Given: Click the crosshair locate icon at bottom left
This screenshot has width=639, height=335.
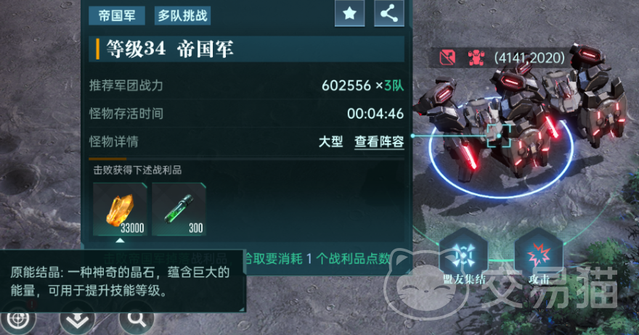Looking at the screenshot, I should 18,320.
